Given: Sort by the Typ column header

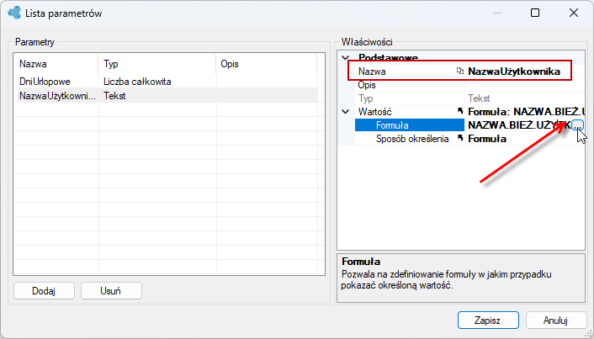Looking at the screenshot, I should tap(156, 64).
